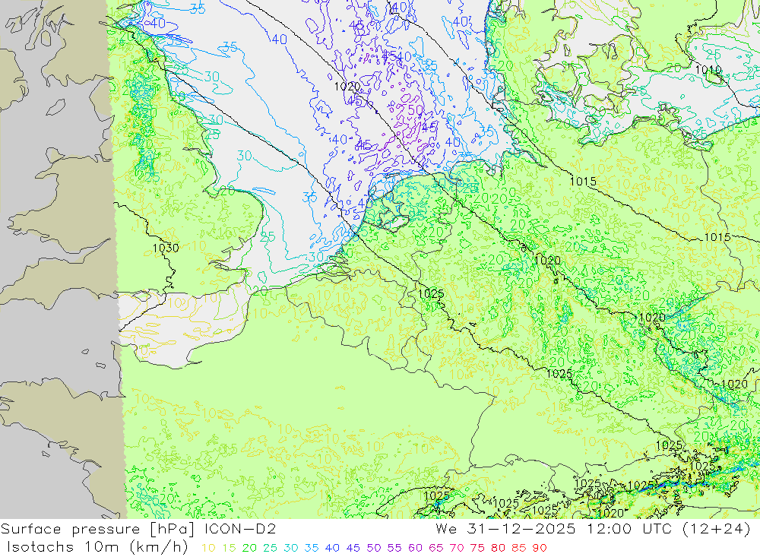The image size is (760, 557).
Task: Click the '1010' isobar label on the map
Action: [708, 70]
